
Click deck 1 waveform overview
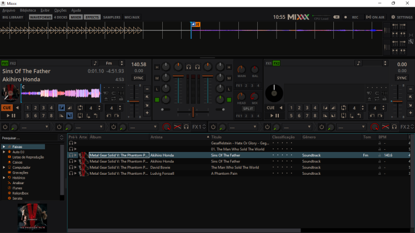[61, 93]
